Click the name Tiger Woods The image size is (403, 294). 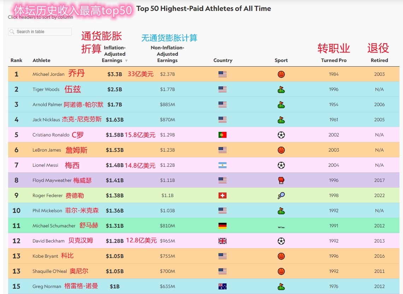click(x=46, y=89)
